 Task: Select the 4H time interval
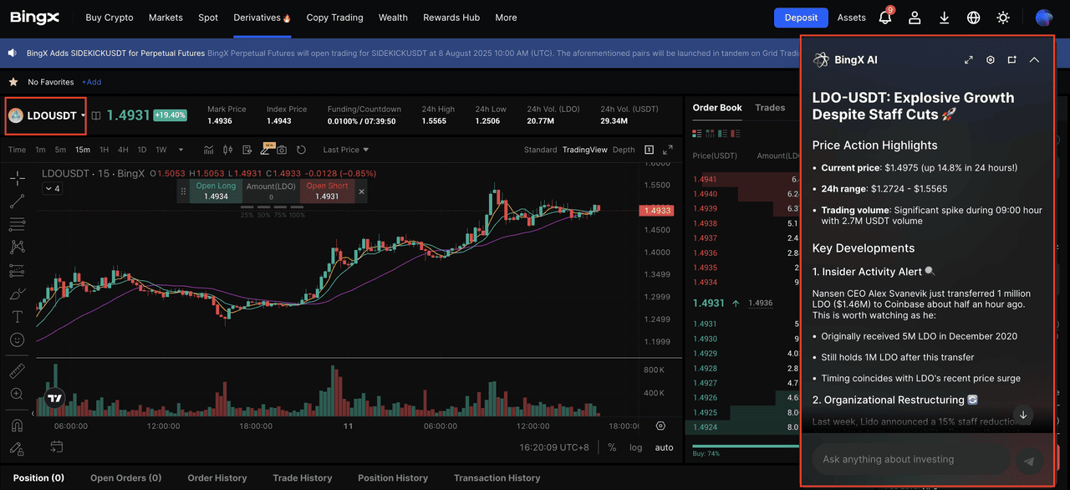[x=124, y=150]
